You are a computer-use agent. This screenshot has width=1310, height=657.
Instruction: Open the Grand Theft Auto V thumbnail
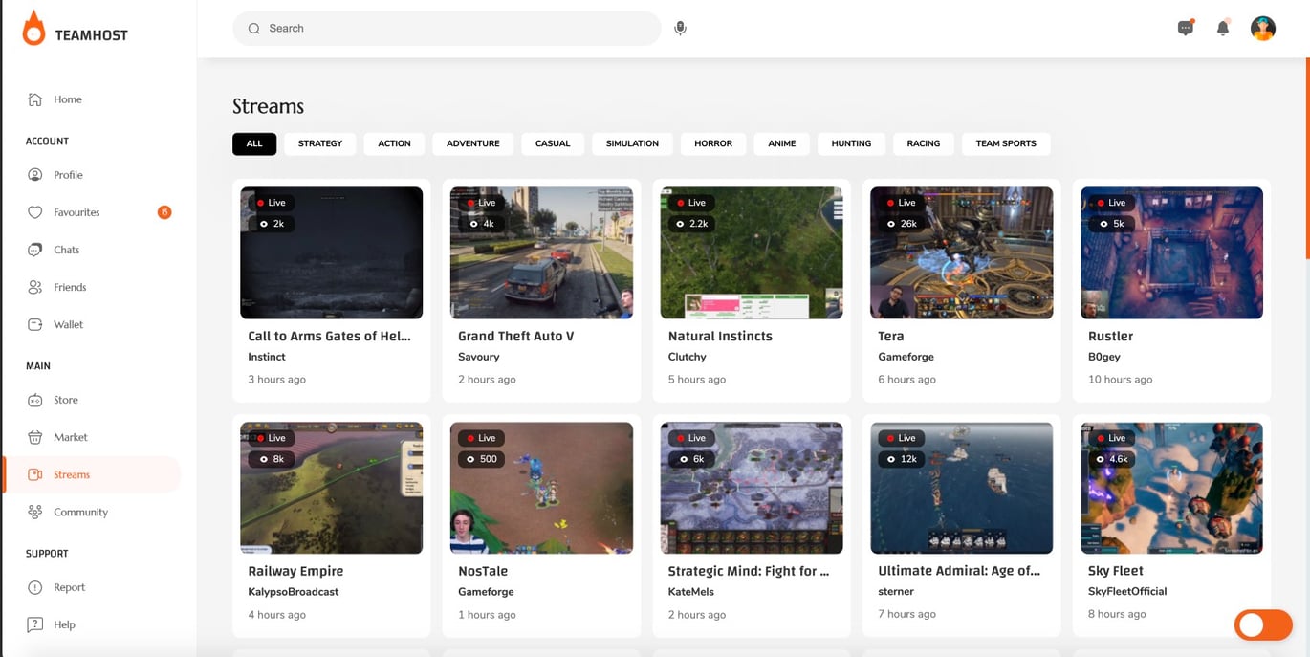point(541,252)
